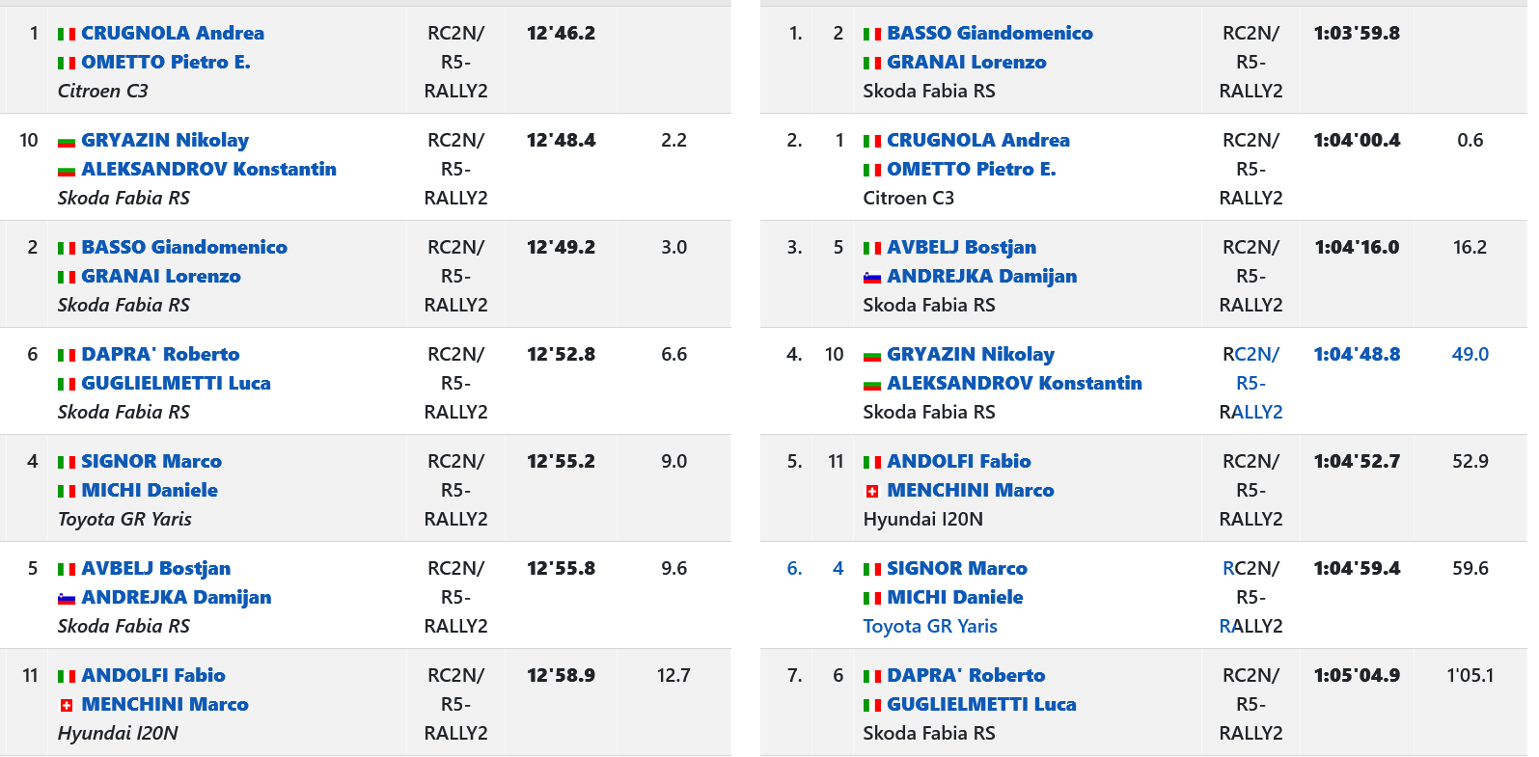Click the 1:04'48.8 total time link
The image size is (1539, 757).
coord(1357,354)
